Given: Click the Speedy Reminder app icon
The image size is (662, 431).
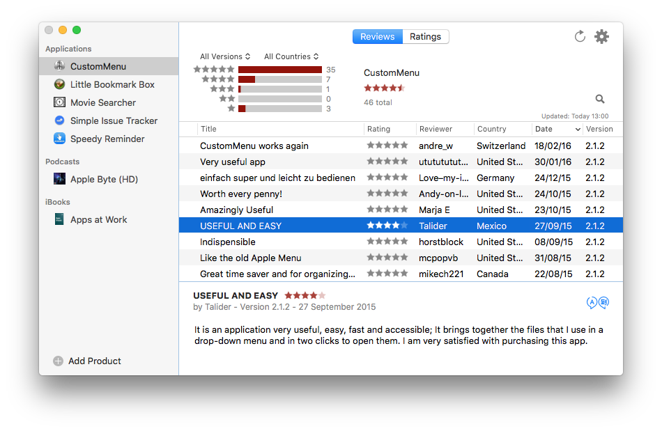Looking at the screenshot, I should pyautogui.click(x=59, y=139).
